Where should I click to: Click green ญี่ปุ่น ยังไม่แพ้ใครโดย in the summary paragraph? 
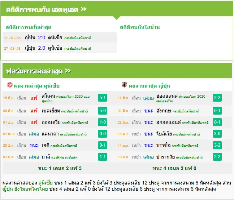tap(25, 189)
